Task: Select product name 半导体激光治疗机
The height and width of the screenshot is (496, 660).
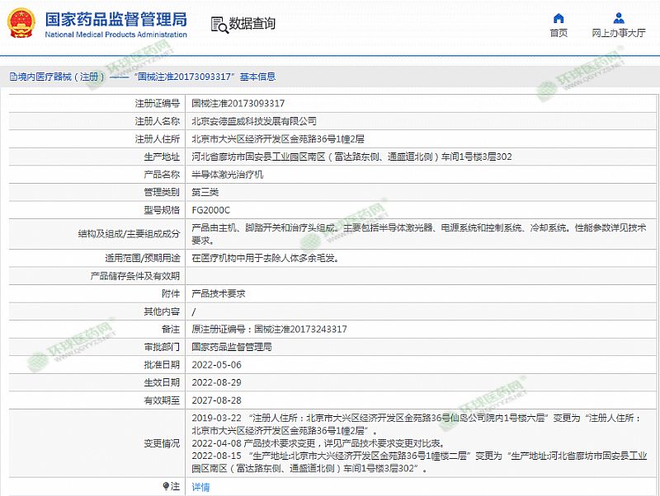Action: pyautogui.click(x=228, y=175)
